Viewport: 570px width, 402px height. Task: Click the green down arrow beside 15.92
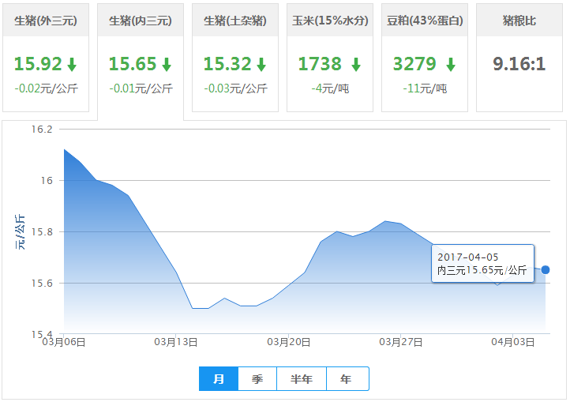pos(72,65)
